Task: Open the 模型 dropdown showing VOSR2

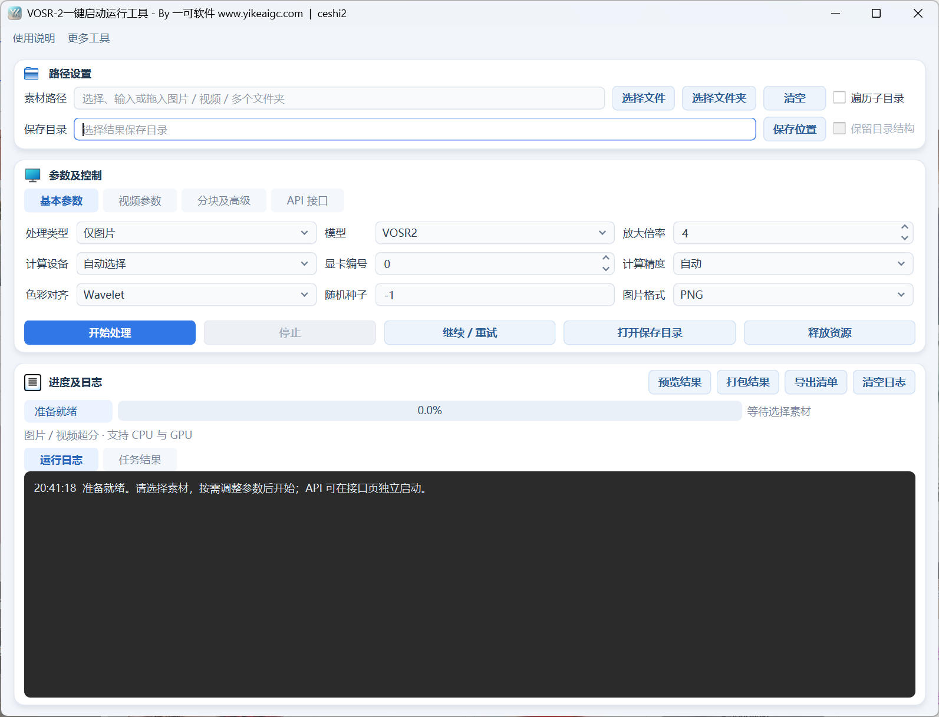Action: click(495, 233)
